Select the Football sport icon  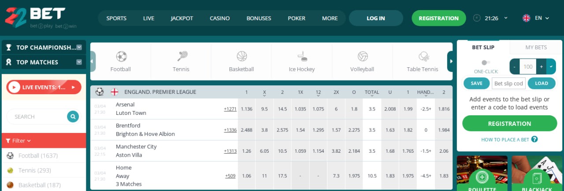pyautogui.click(x=121, y=56)
